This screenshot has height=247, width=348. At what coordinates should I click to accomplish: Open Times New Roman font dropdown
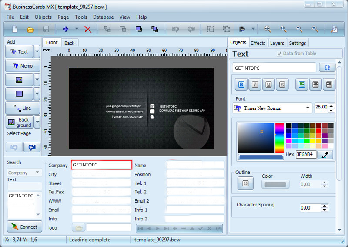point(308,108)
